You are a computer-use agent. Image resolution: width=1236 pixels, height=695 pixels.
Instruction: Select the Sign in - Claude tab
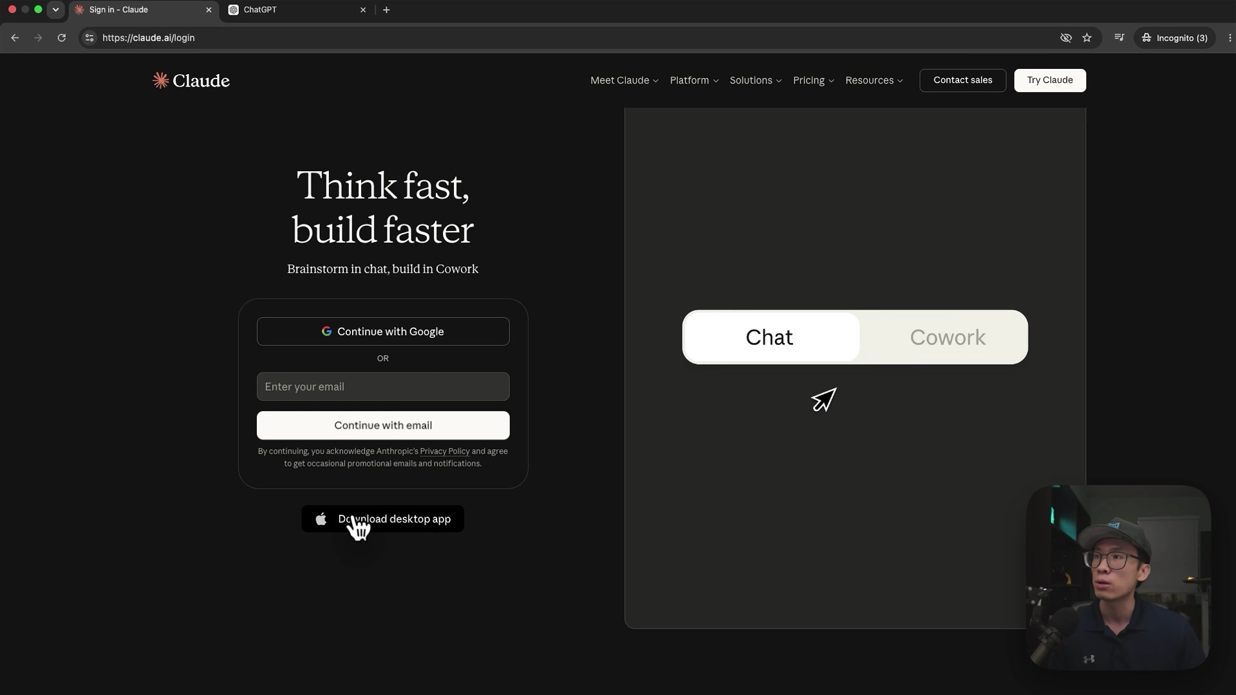tap(143, 10)
